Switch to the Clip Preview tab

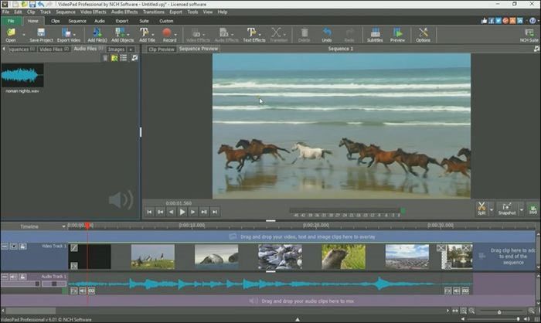[162, 49]
